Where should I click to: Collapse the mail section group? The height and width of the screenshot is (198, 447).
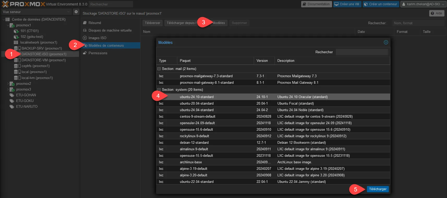click(x=159, y=69)
